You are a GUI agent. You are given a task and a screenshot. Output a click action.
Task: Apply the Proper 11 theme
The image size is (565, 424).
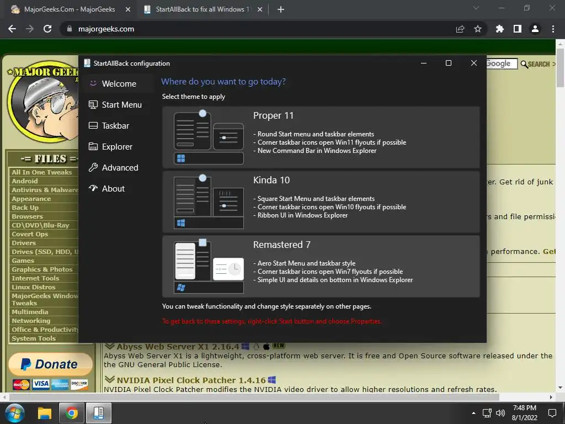click(321, 137)
